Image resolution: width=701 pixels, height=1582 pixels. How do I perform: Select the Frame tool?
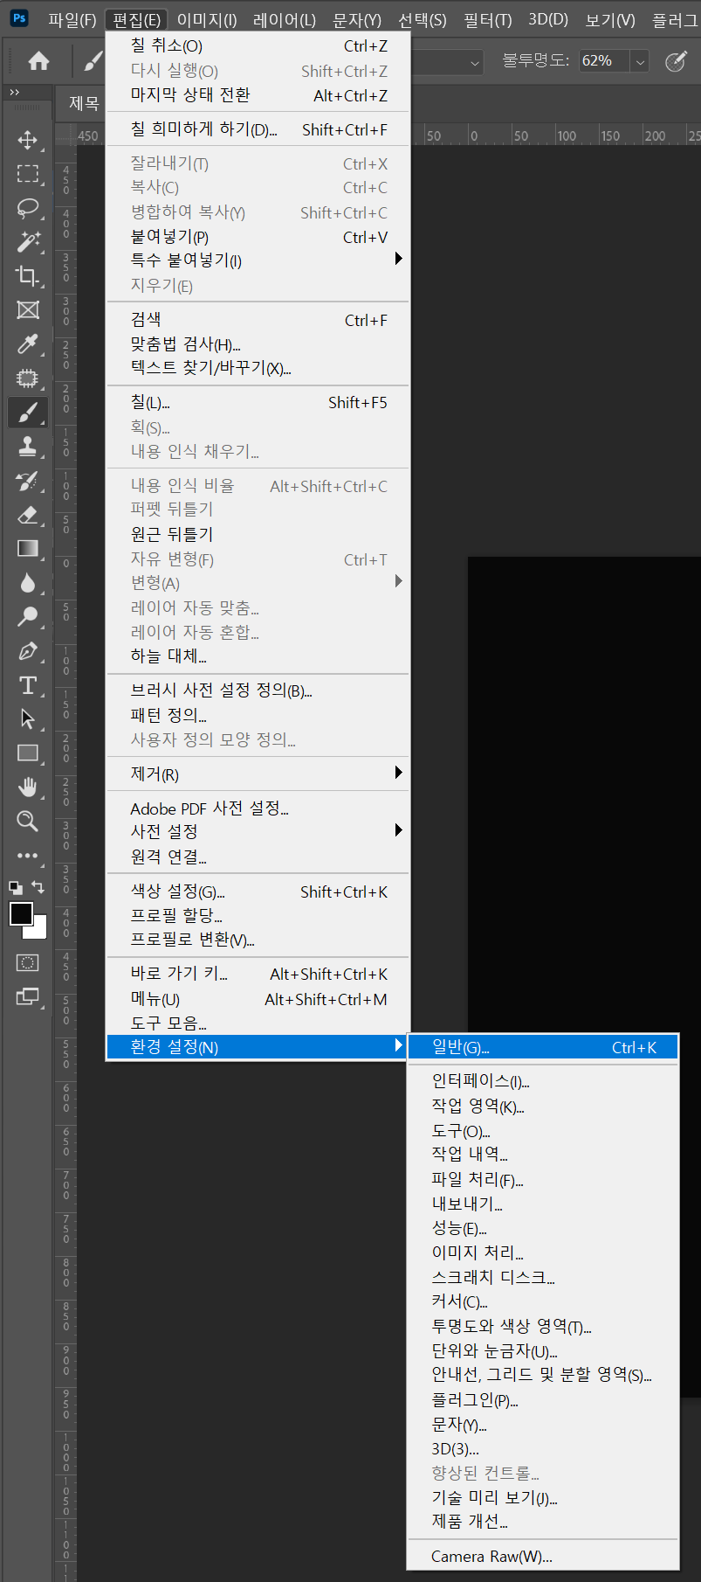click(x=27, y=310)
